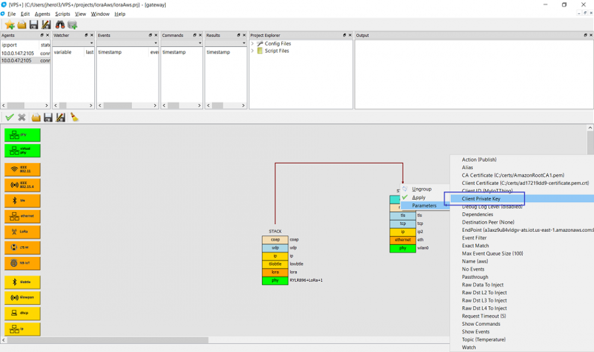This screenshot has width=594, height=352.
Task: Open the Results panel dropdown
Action: tap(244, 43)
